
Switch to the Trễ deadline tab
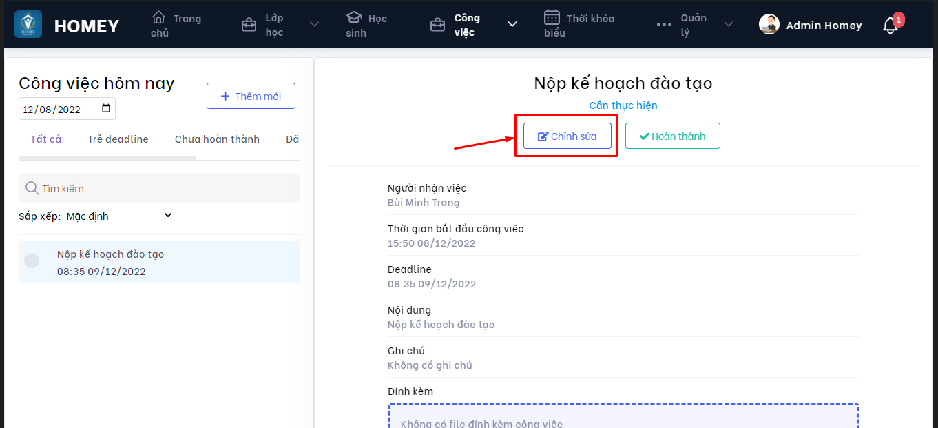tap(118, 139)
